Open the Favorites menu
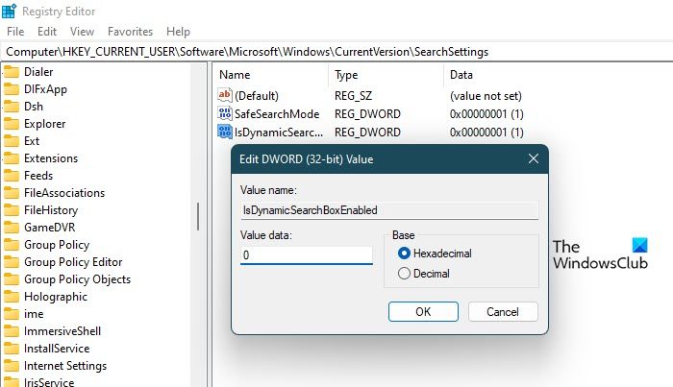The width and height of the screenshot is (673, 387). tap(130, 32)
